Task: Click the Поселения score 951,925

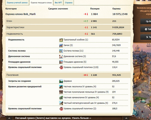Action: point(117,75)
